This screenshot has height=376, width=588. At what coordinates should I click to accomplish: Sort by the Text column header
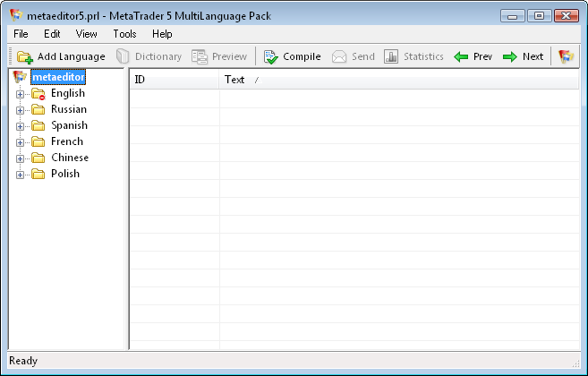pos(399,80)
